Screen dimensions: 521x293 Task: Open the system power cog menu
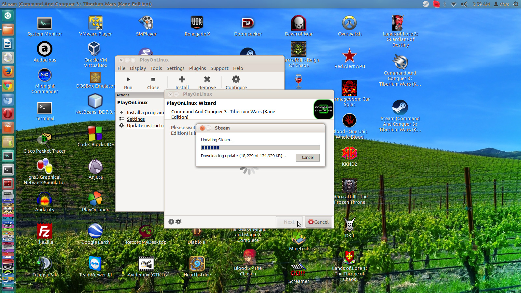pos(515,4)
